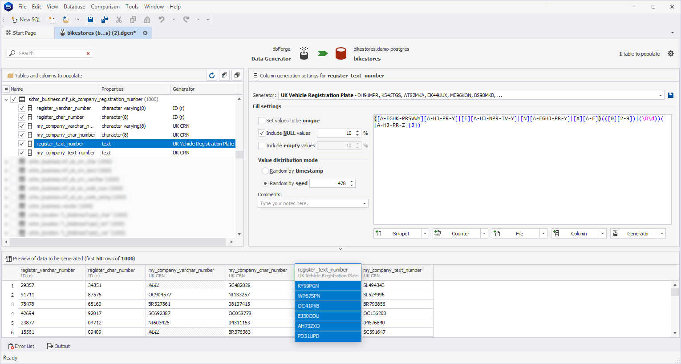Screen dimensions: 681x364
Task: Toggle the select-all checkbox in Name header
Action: coord(6,89)
